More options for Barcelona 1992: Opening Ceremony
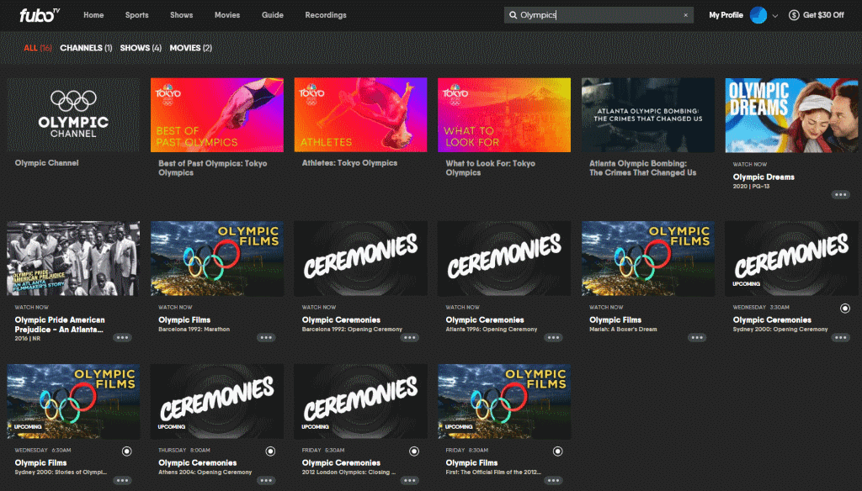This screenshot has height=491, width=862. 410,338
